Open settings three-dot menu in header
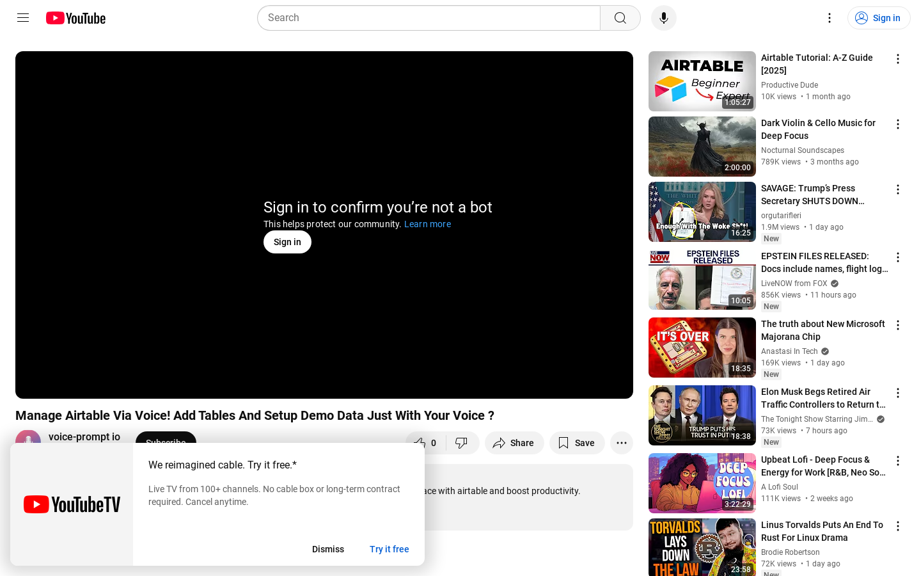The width and height of the screenshot is (921, 576). pyautogui.click(x=830, y=18)
